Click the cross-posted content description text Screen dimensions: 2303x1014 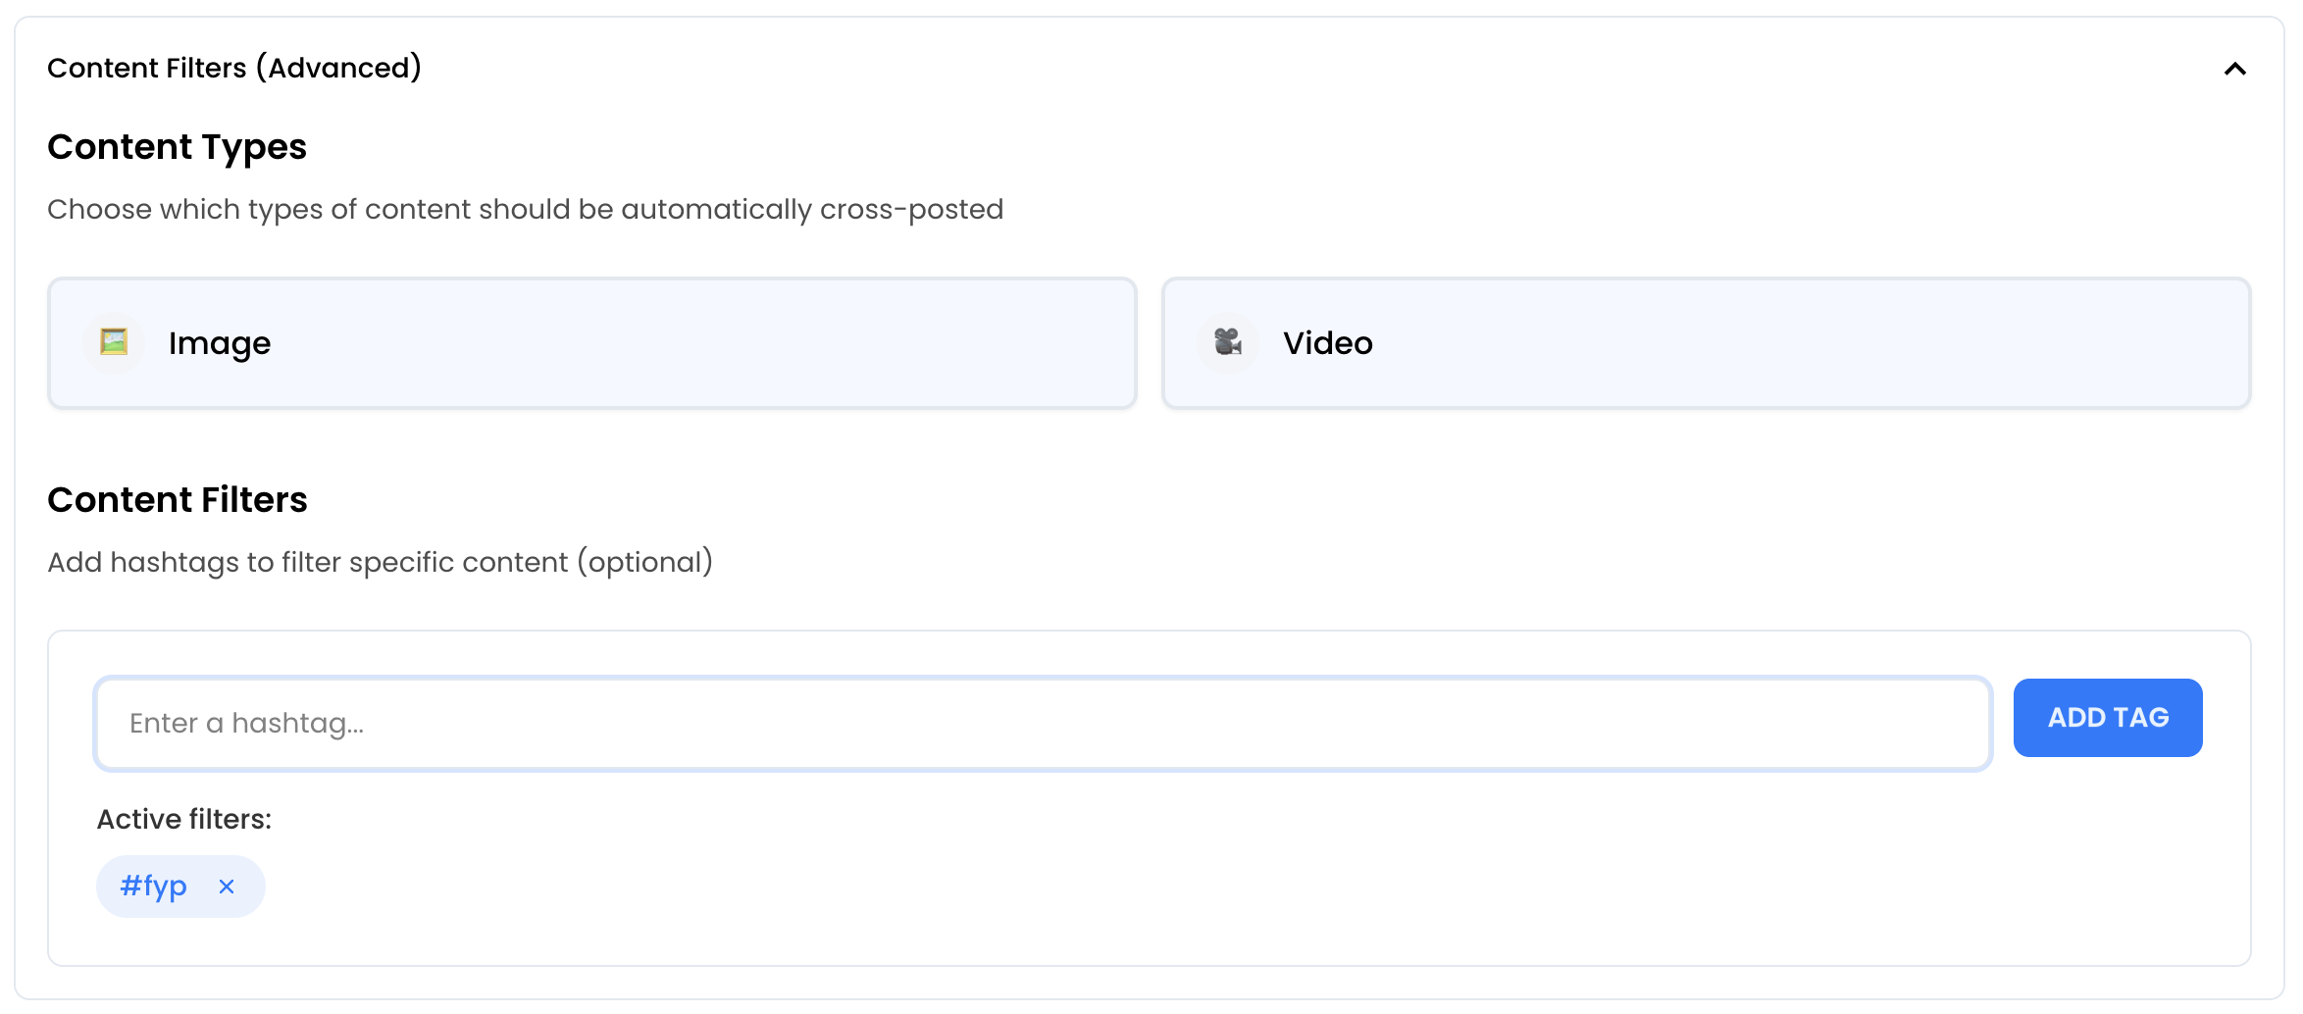[x=525, y=209]
